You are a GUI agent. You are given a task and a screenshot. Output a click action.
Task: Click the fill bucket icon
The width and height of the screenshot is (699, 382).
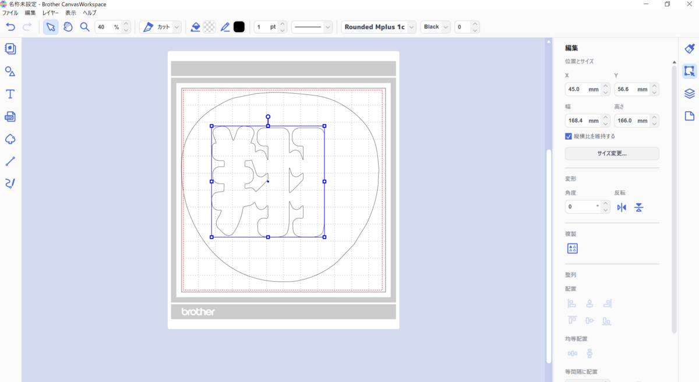click(x=196, y=27)
